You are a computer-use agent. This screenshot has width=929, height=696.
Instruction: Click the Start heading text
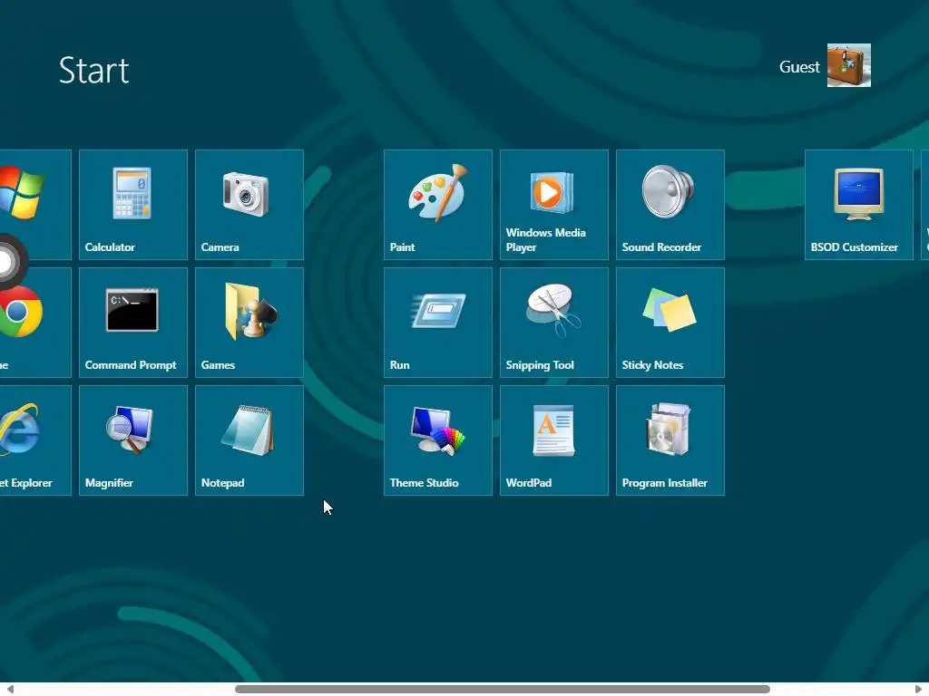93,71
